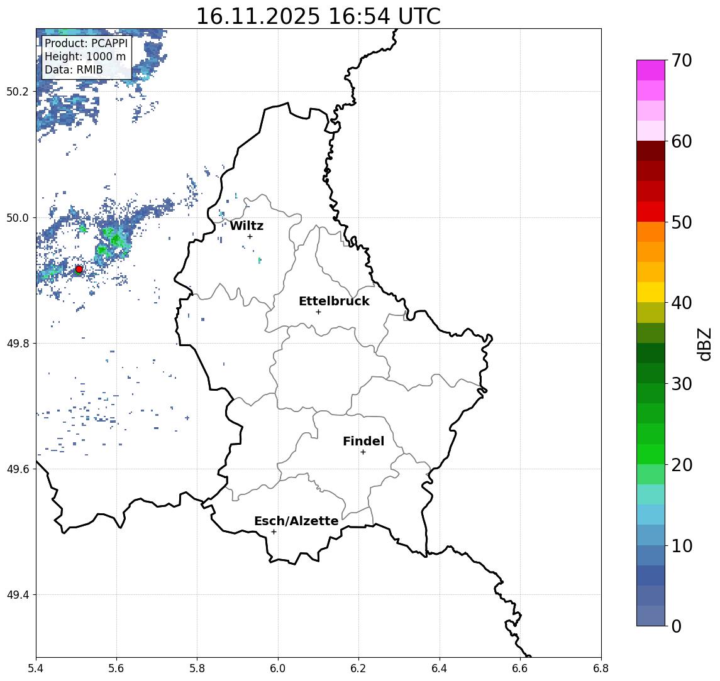The image size is (720, 681).
Task: Click the 70 tick on the colorbar
Action: point(682,60)
